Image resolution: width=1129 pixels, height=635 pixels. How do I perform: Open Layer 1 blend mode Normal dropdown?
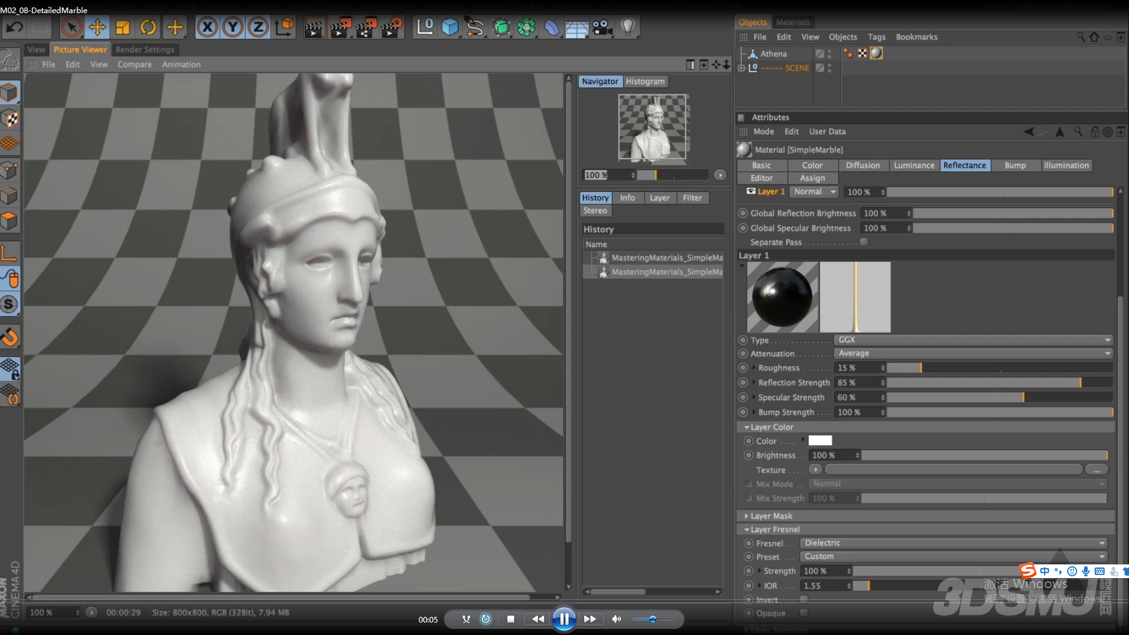point(815,192)
